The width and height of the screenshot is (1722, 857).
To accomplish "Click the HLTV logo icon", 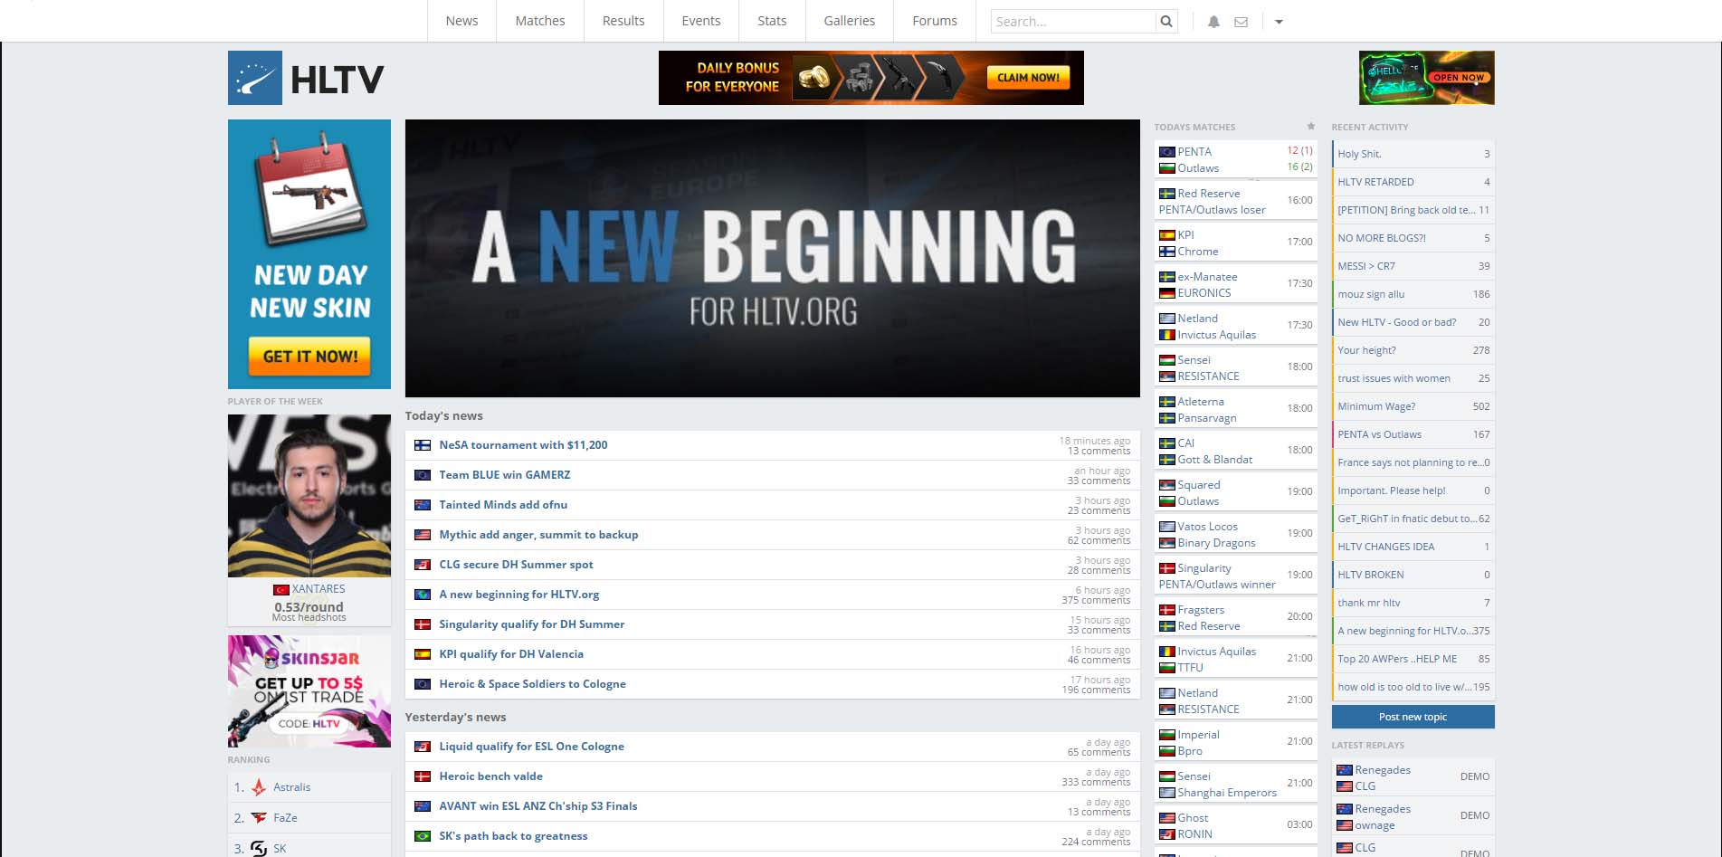I will (x=254, y=78).
